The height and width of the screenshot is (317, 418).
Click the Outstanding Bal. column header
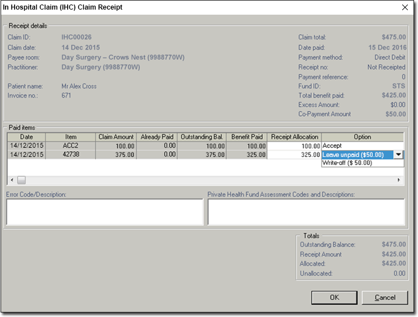click(x=203, y=137)
